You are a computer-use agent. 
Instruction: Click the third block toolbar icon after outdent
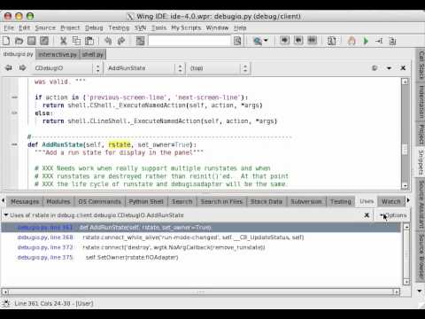[312, 40]
